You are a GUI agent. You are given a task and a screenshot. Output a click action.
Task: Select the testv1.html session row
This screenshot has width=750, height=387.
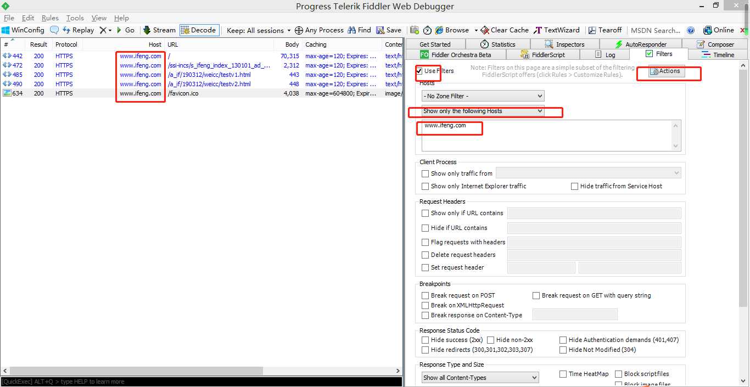202,75
